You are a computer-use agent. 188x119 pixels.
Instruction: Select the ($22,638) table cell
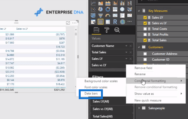point(60,72)
